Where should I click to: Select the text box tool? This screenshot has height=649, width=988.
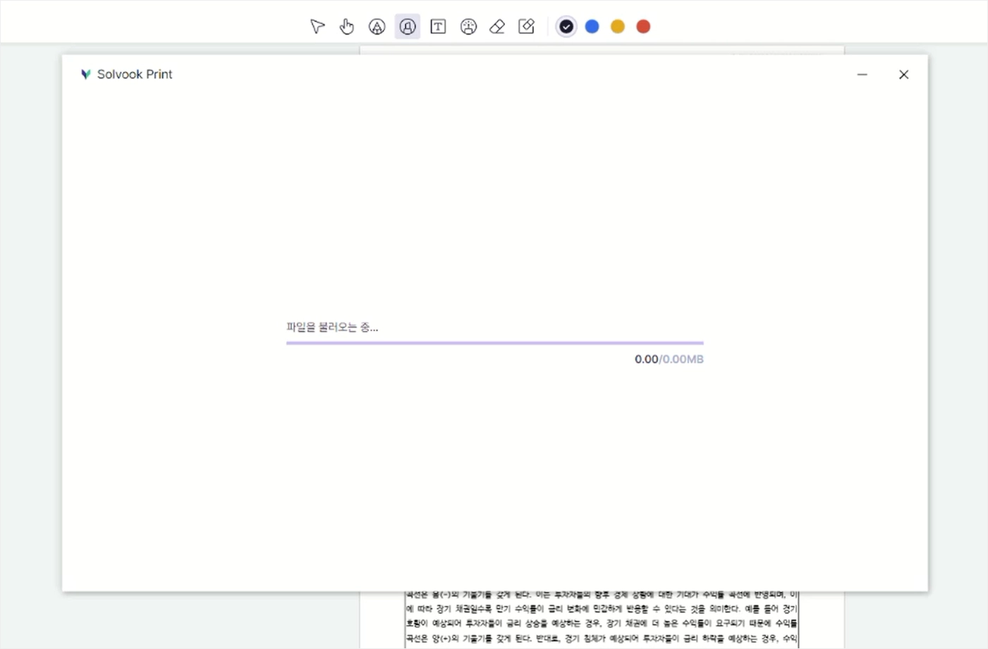pyautogui.click(x=438, y=27)
